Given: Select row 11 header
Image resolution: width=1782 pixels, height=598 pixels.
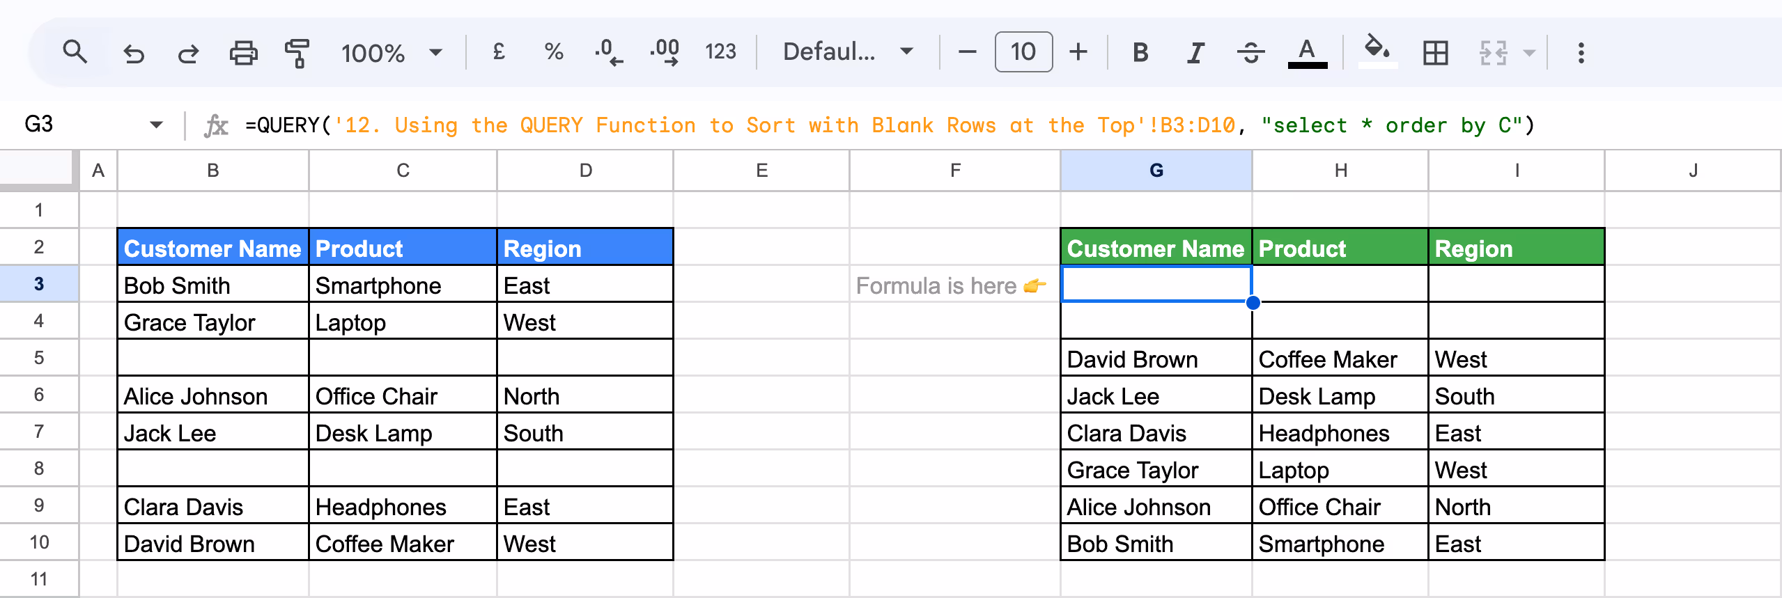Looking at the screenshot, I should click(39, 579).
